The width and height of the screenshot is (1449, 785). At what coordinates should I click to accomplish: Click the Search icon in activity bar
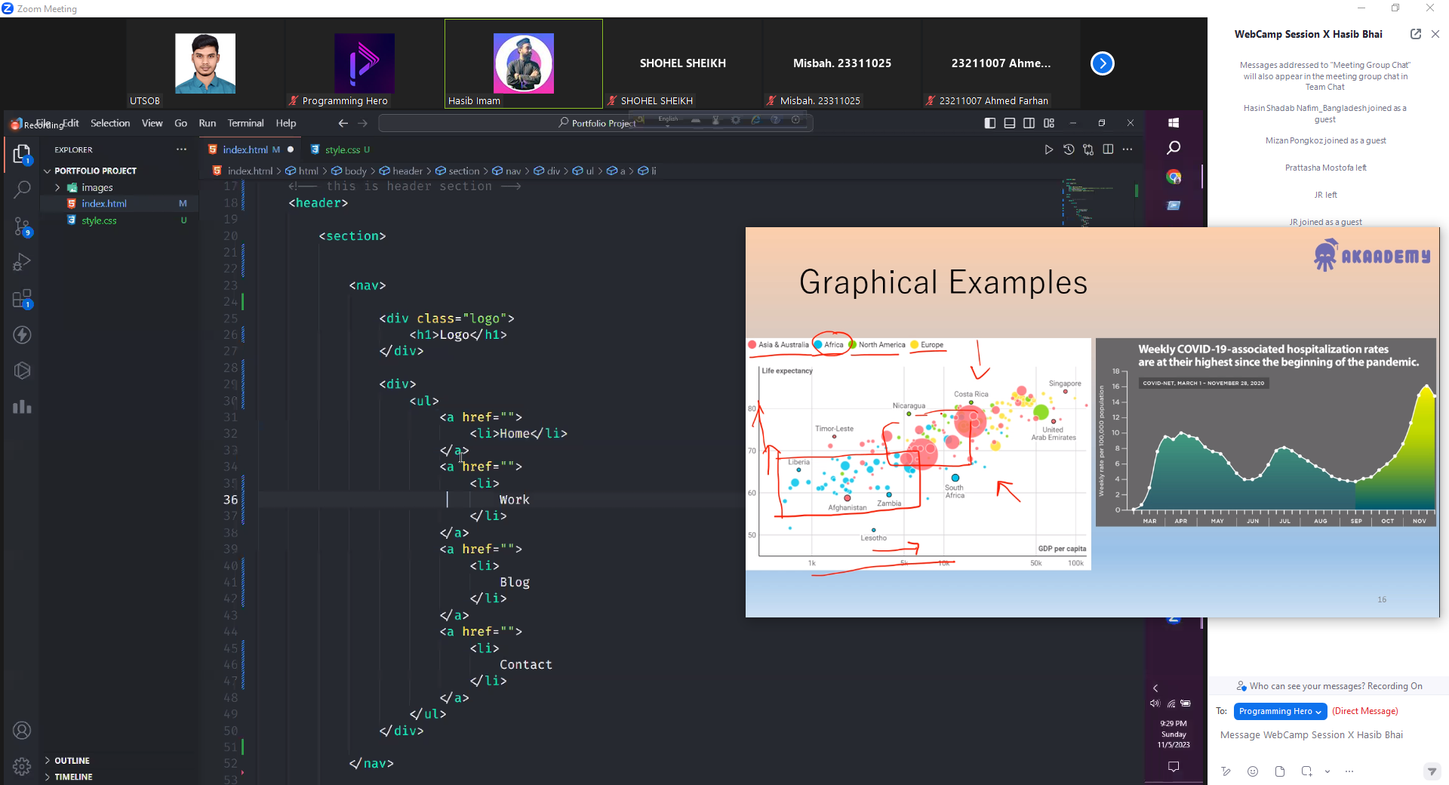tap(22, 189)
